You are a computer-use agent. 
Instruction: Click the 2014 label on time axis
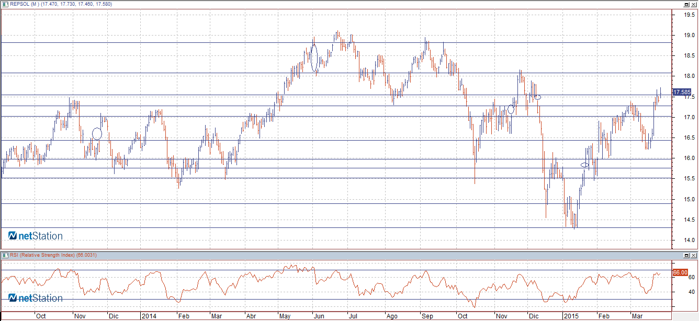[x=149, y=316]
